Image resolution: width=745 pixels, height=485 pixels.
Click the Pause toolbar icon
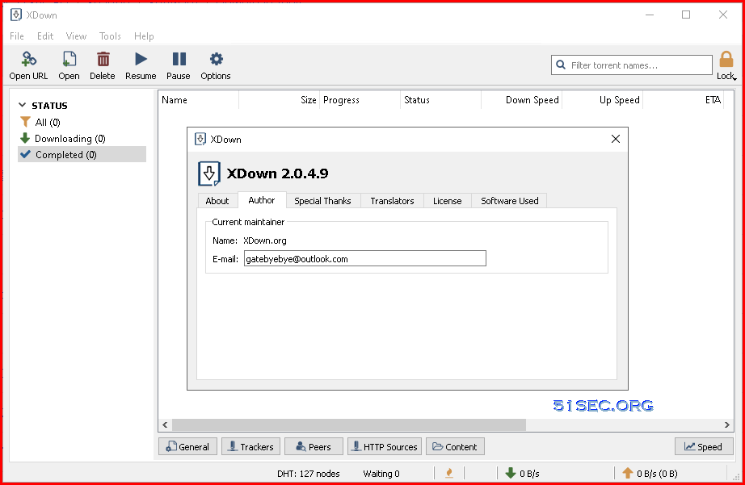(x=179, y=59)
